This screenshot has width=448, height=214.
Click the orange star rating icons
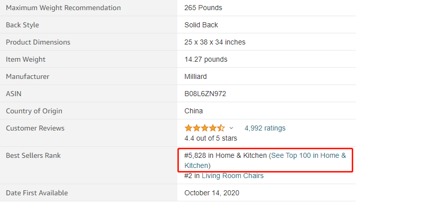[x=205, y=128]
